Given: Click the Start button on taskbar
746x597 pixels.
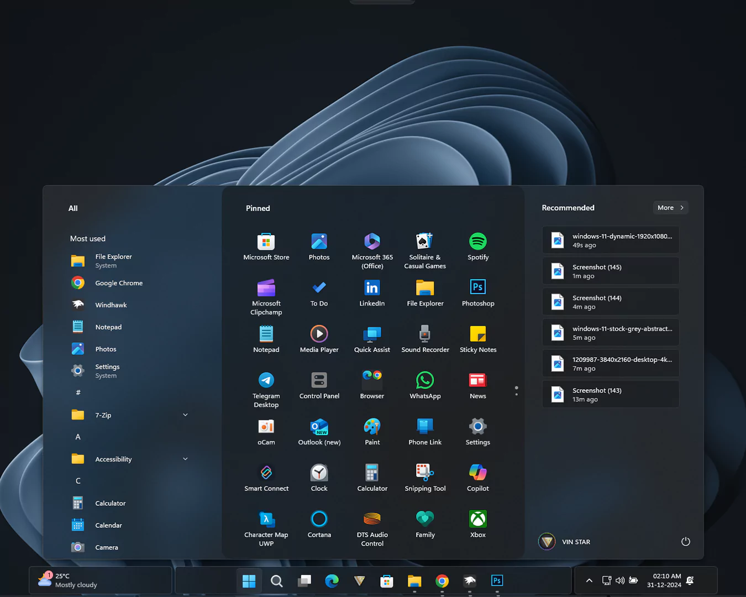Looking at the screenshot, I should tap(249, 581).
